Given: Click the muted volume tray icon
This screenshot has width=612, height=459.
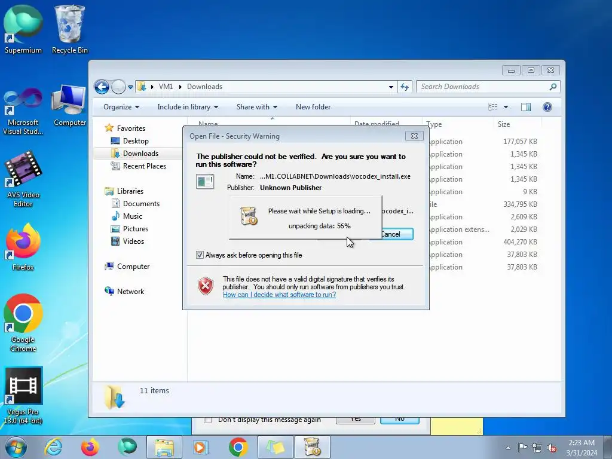Looking at the screenshot, I should [552, 448].
